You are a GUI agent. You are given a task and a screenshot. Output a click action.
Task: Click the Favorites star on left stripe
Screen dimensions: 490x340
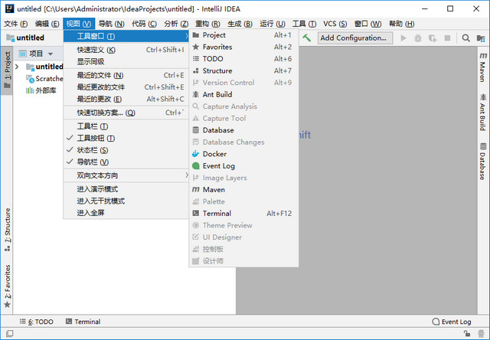click(7, 304)
